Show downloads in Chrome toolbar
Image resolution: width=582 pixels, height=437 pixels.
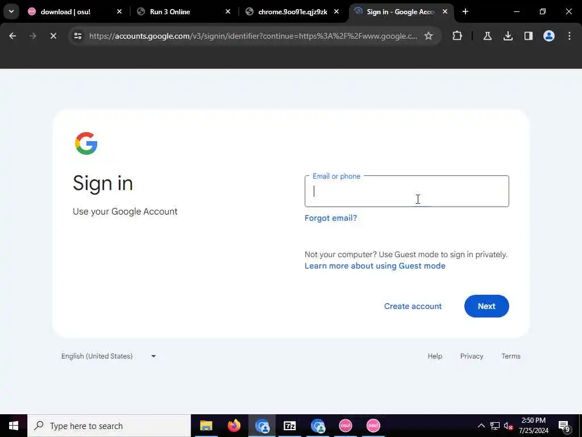click(508, 36)
